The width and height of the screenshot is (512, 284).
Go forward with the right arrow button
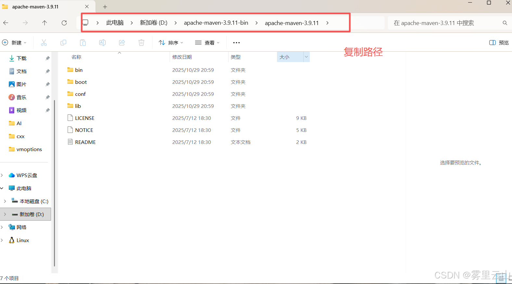(x=25, y=23)
